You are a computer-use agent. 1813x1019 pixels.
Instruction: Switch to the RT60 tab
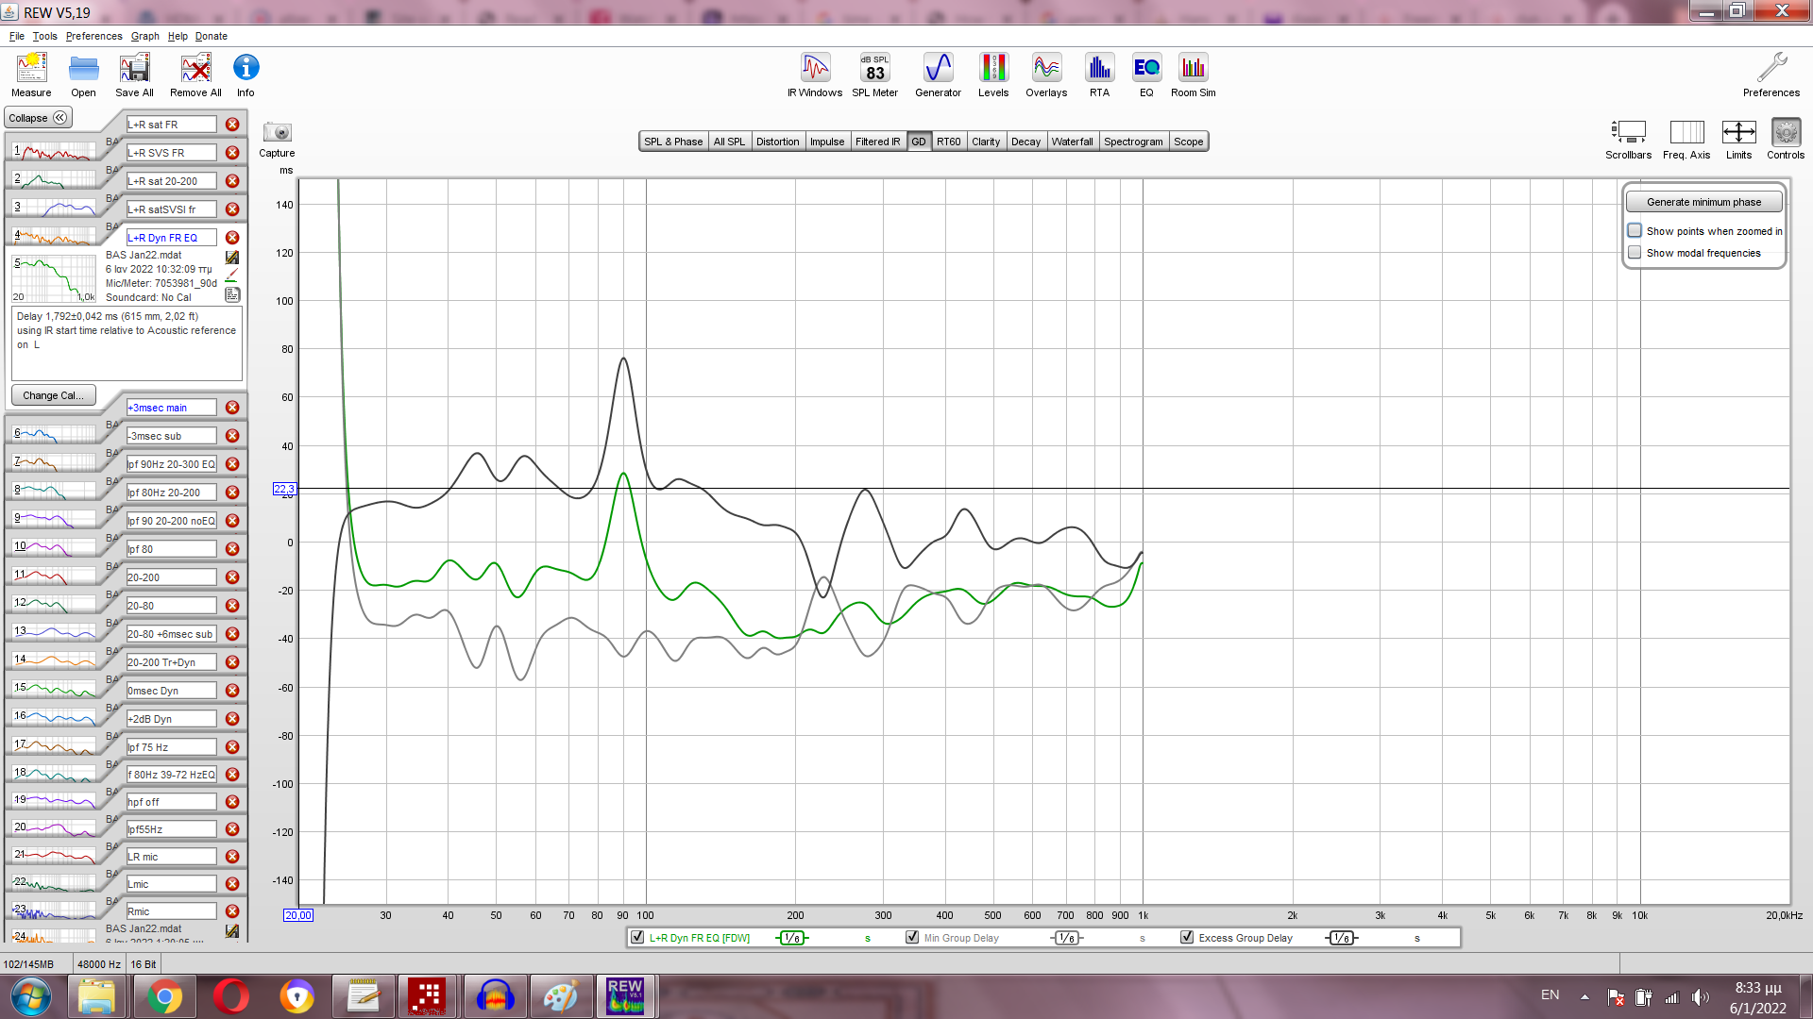click(948, 142)
